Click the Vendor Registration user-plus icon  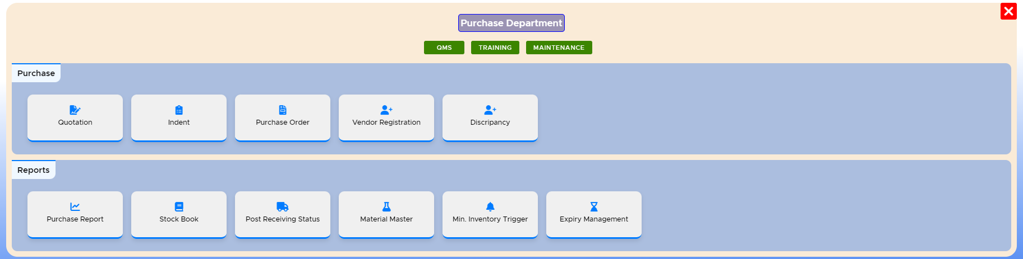pos(386,110)
